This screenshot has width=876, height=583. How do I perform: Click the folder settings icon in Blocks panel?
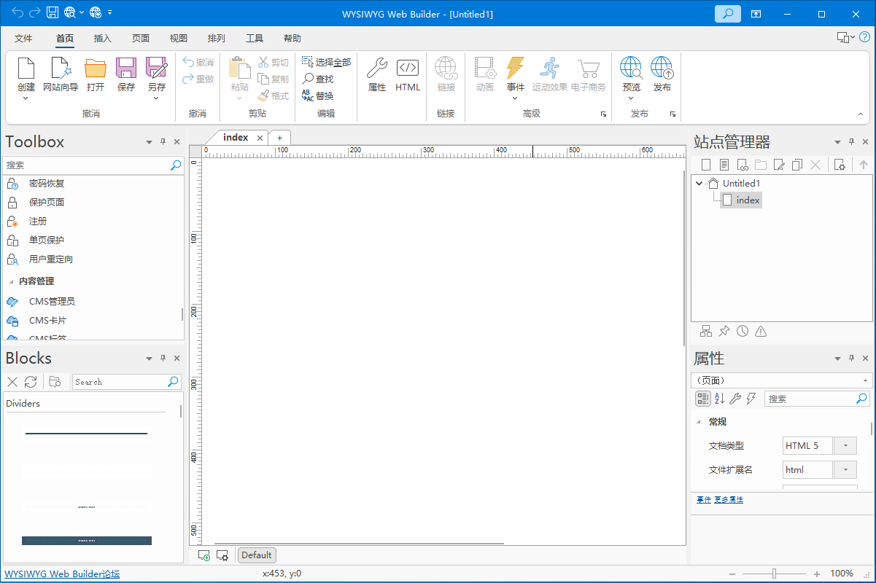[55, 382]
